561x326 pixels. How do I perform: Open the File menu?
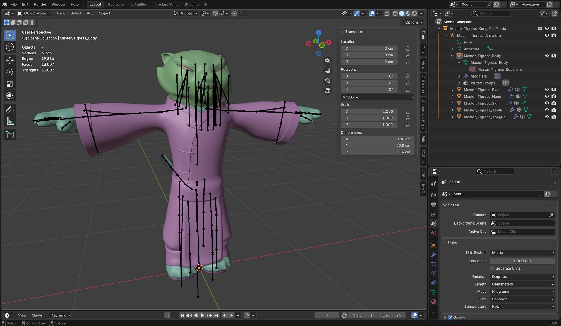click(x=14, y=4)
